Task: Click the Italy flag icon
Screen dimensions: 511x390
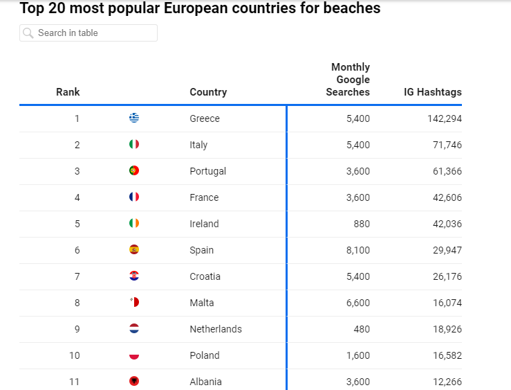Action: pyautogui.click(x=134, y=145)
